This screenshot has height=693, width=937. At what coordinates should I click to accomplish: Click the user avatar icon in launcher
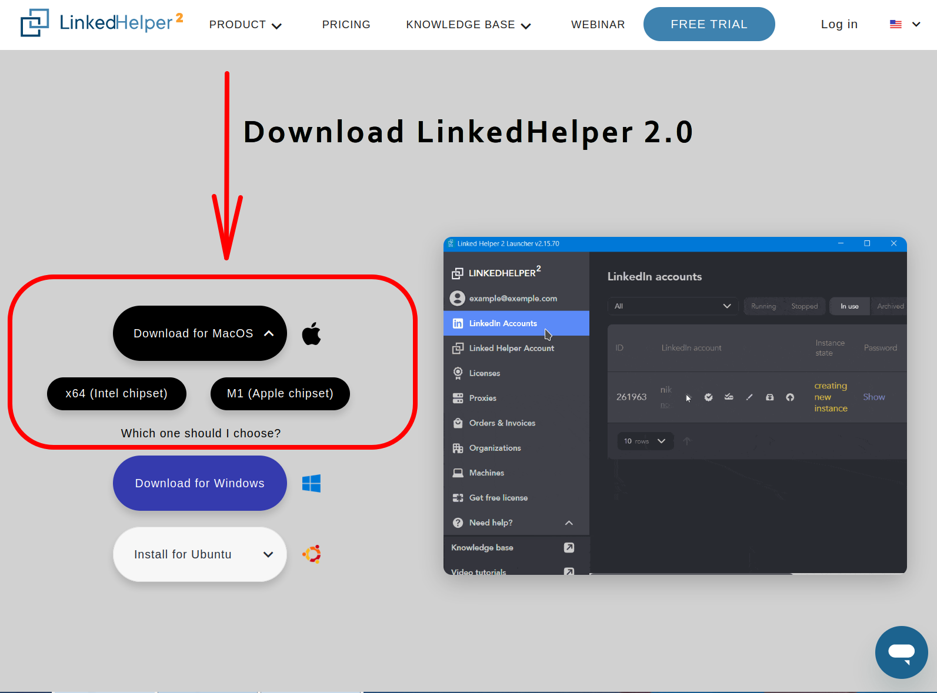click(x=457, y=299)
